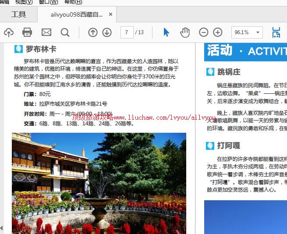This screenshot has width=287, height=234.
Task: Select the arrow selection tool
Action: coord(166,32)
